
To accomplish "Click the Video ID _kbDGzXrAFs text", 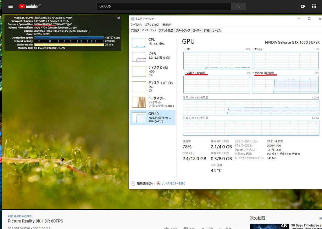I will click(x=42, y=18).
